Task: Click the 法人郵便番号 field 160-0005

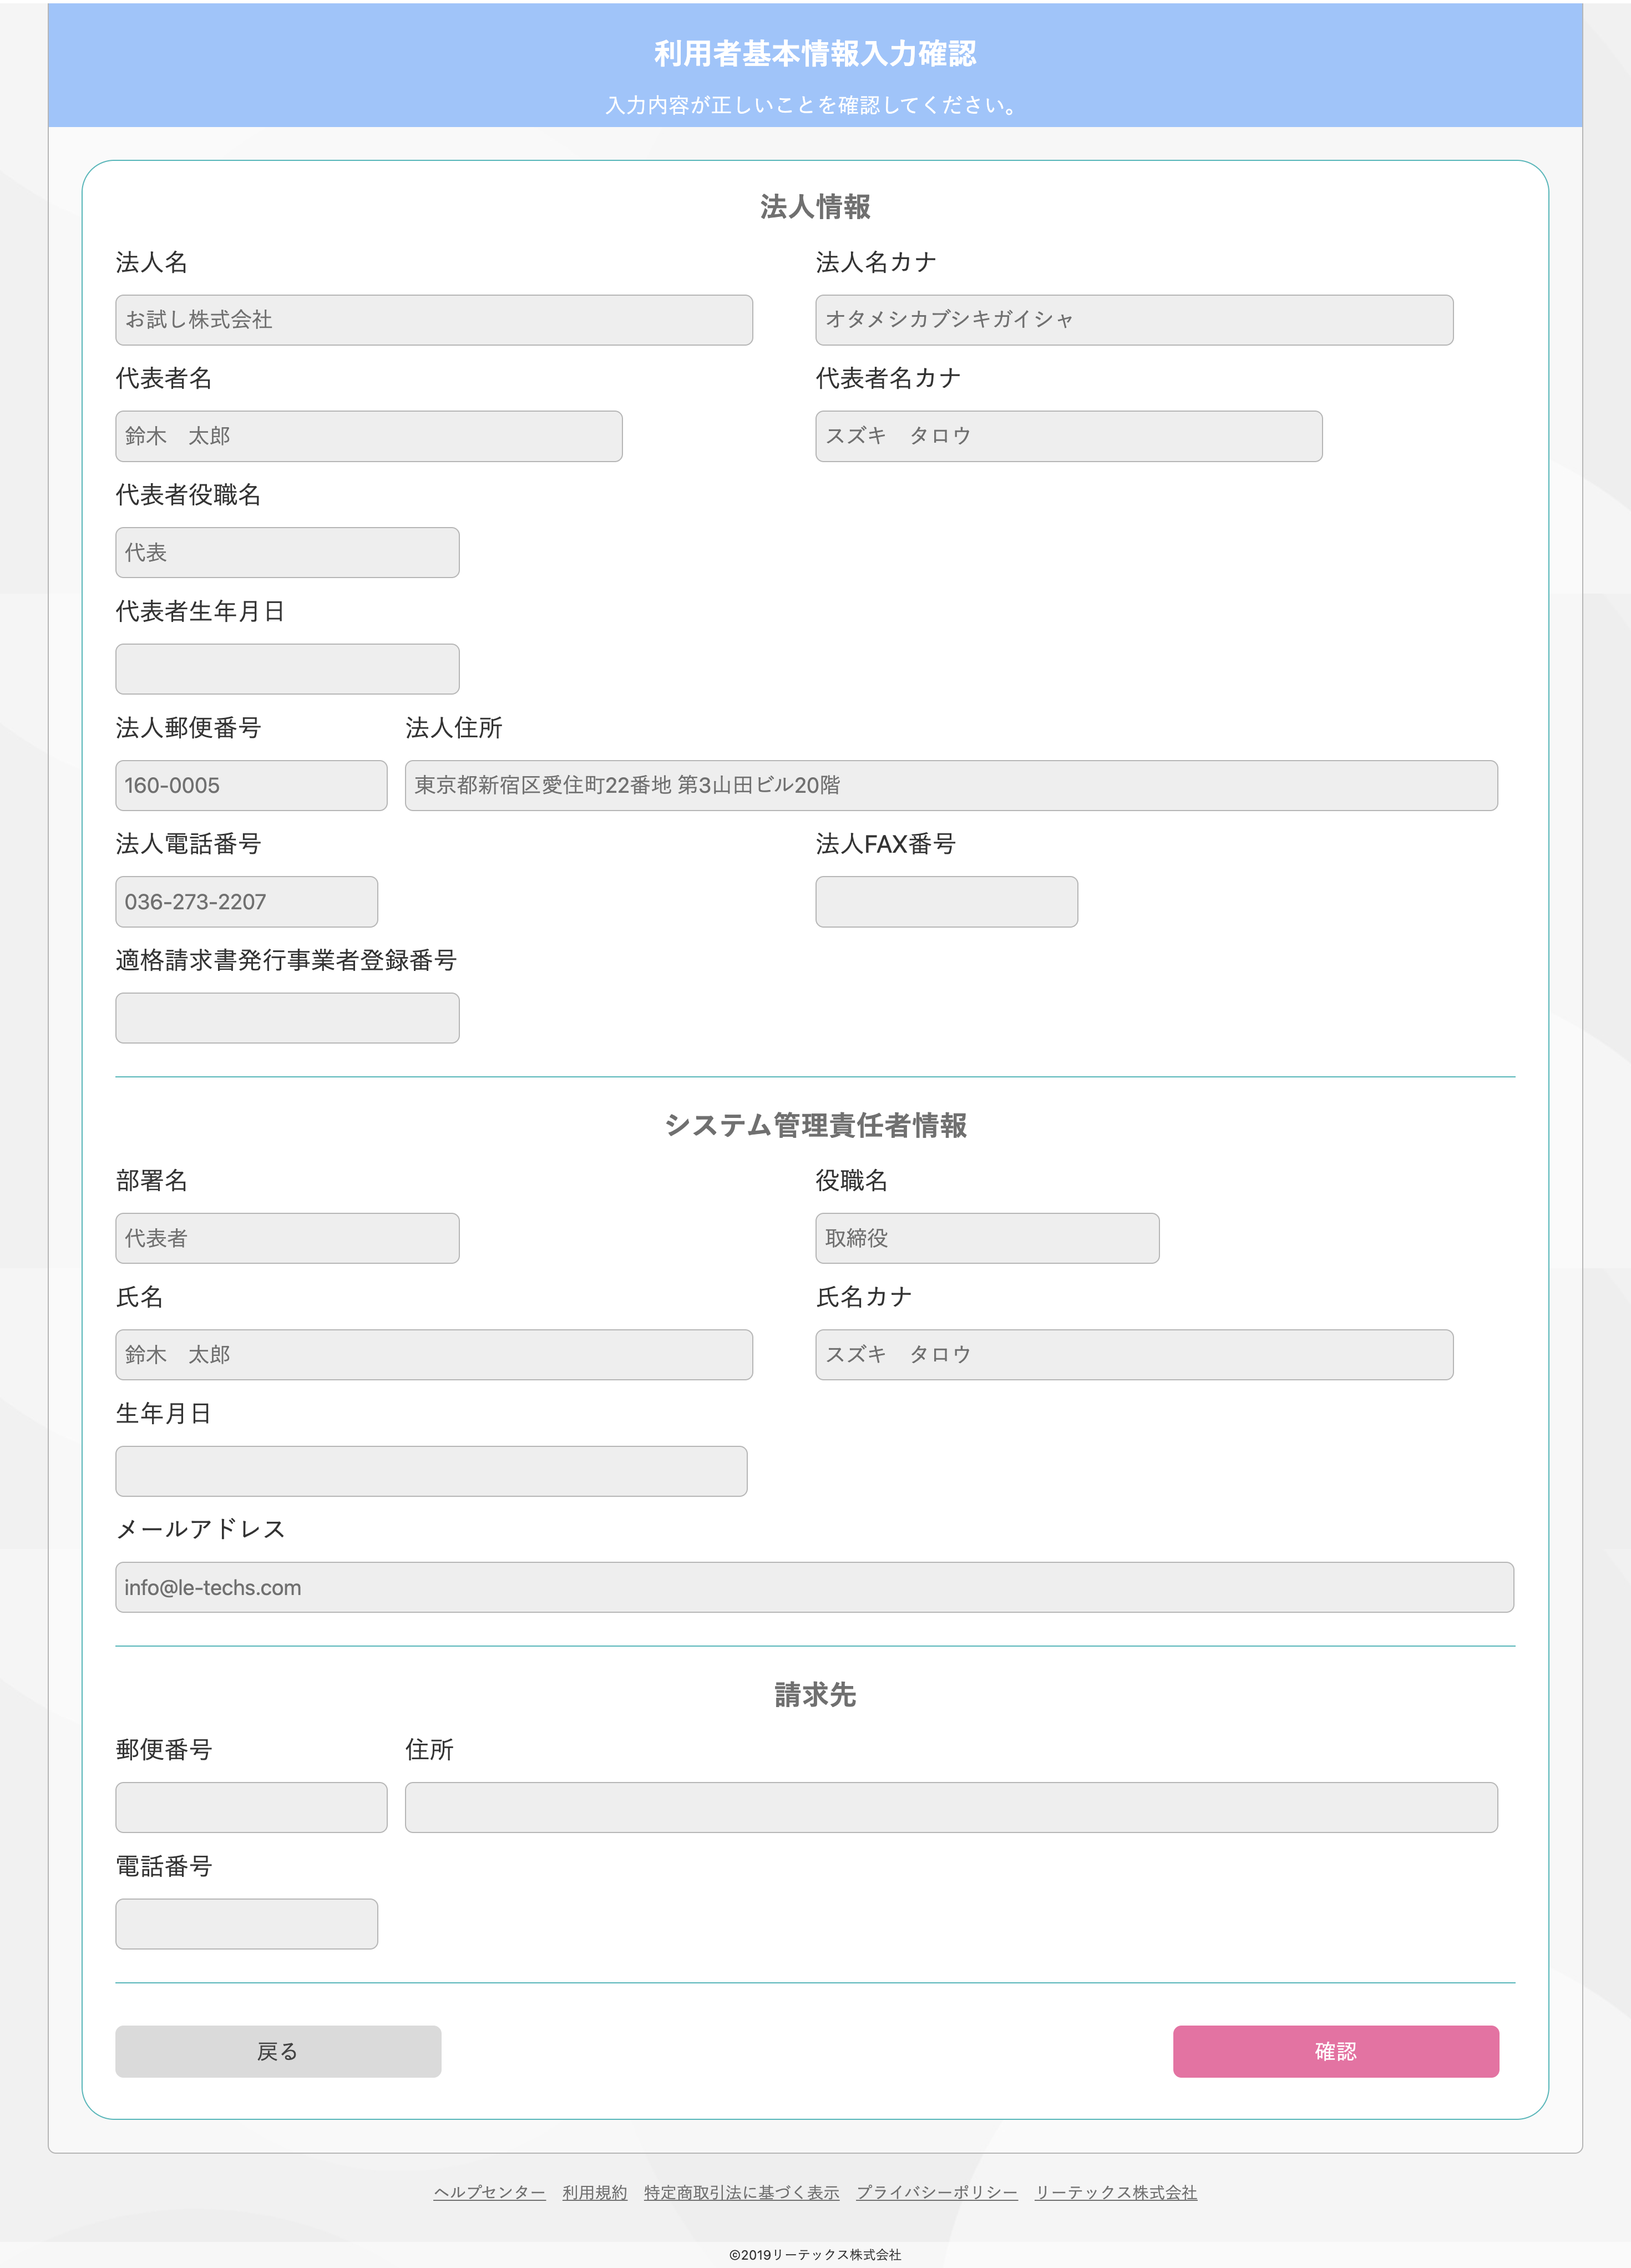Action: pyautogui.click(x=251, y=785)
